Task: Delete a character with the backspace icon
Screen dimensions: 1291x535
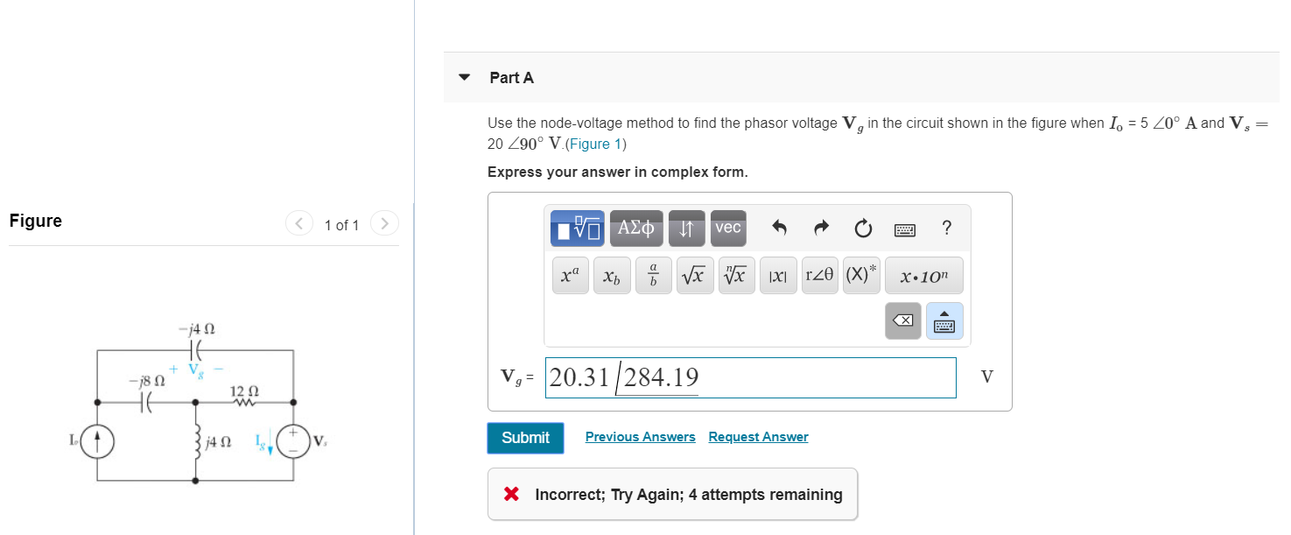Action: pos(902,320)
